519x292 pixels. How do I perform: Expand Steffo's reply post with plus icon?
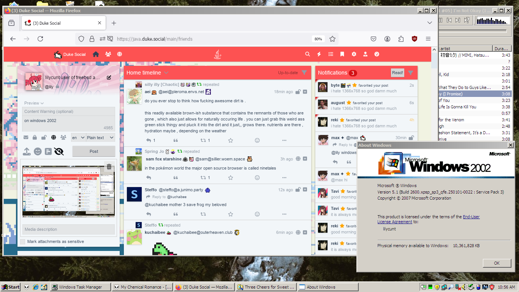click(305, 189)
